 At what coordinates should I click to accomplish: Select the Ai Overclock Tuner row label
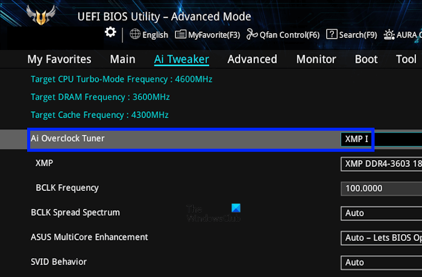(x=68, y=138)
